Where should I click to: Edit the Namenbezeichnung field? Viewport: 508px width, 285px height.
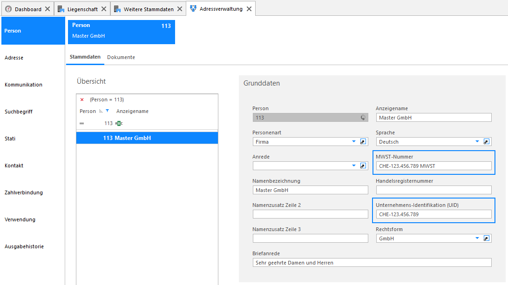click(x=311, y=190)
